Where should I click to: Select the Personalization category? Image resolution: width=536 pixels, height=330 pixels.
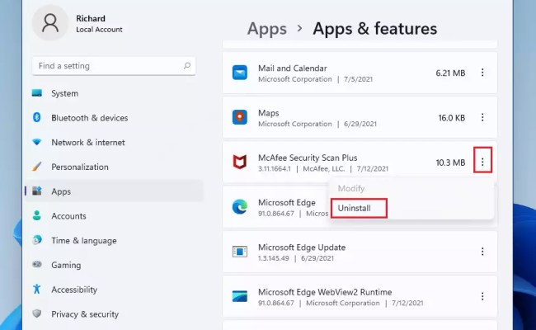click(x=115, y=167)
